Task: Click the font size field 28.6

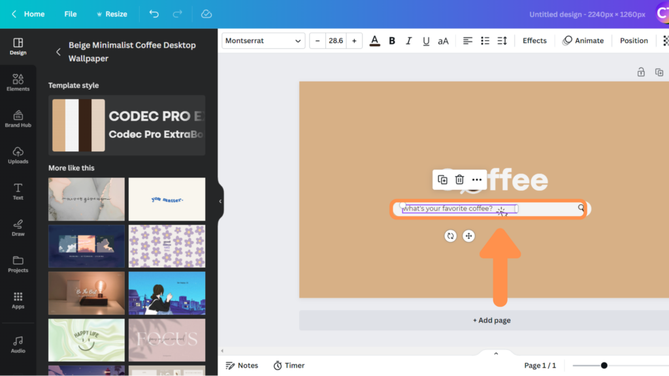Action: tap(336, 41)
